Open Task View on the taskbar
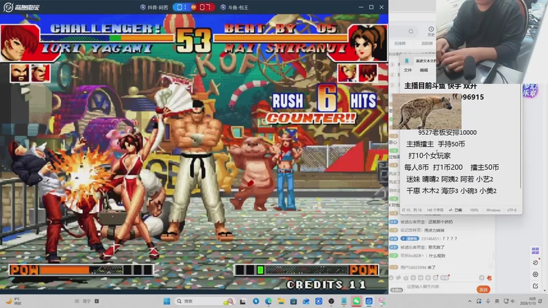The height and width of the screenshot is (308, 548). [242, 301]
